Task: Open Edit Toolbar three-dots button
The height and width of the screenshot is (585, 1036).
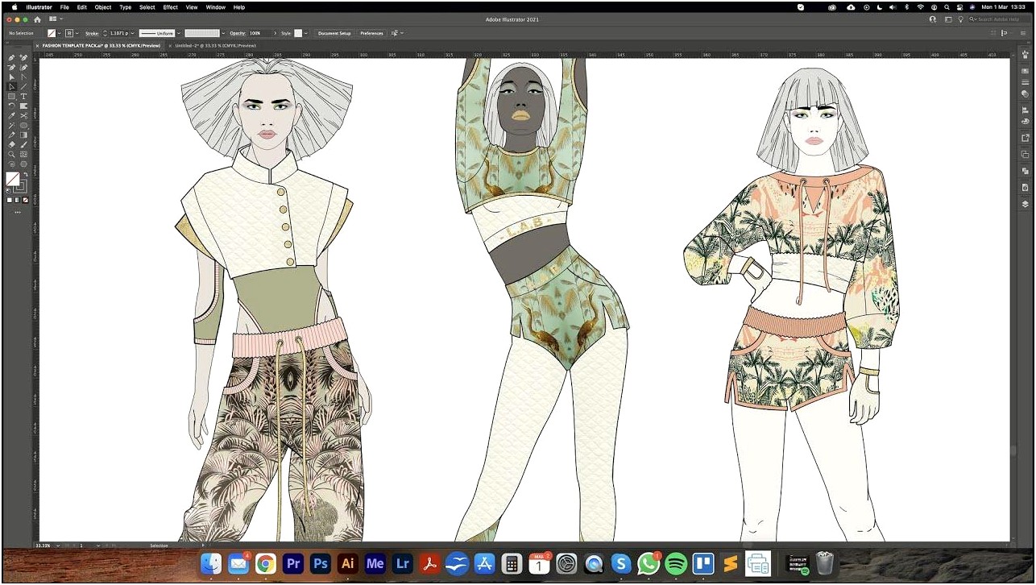Action: click(x=18, y=212)
